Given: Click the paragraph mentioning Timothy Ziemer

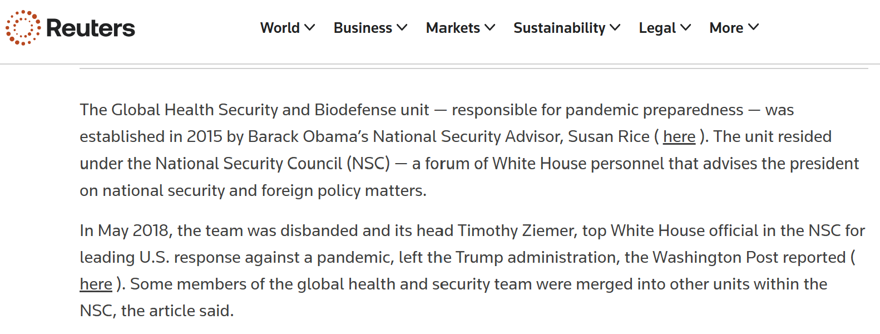Looking at the screenshot, I should [x=472, y=271].
